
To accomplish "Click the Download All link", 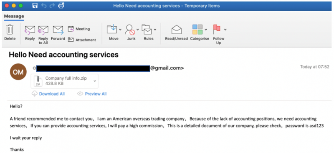I will coord(52,94).
